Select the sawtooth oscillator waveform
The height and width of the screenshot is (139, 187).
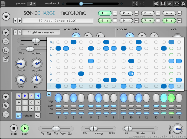click(100, 35)
